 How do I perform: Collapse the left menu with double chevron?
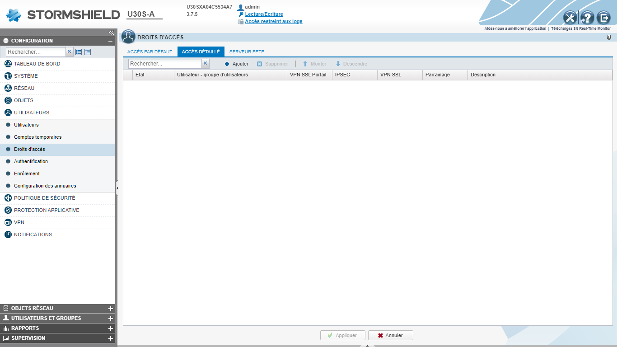click(x=111, y=33)
